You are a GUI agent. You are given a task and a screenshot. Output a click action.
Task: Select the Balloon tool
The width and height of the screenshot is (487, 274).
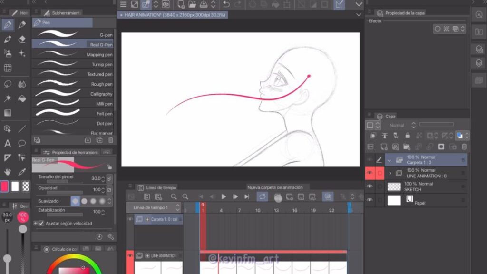pyautogui.click(x=22, y=143)
